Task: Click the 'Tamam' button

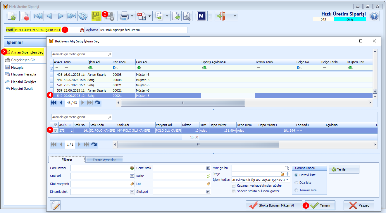Action: tap(320, 205)
